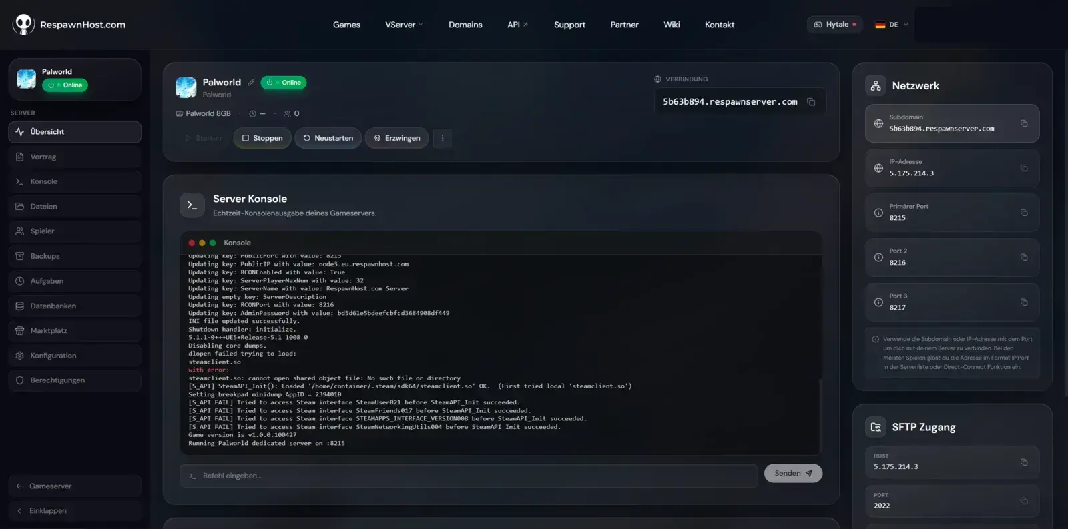Open the DE language dropdown
The image size is (1068, 529).
coord(892,25)
